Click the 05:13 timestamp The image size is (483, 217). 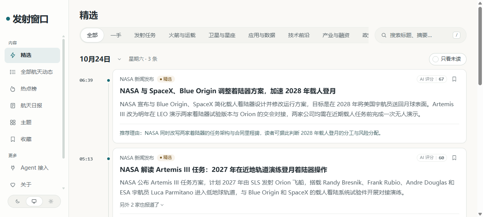(x=86, y=159)
